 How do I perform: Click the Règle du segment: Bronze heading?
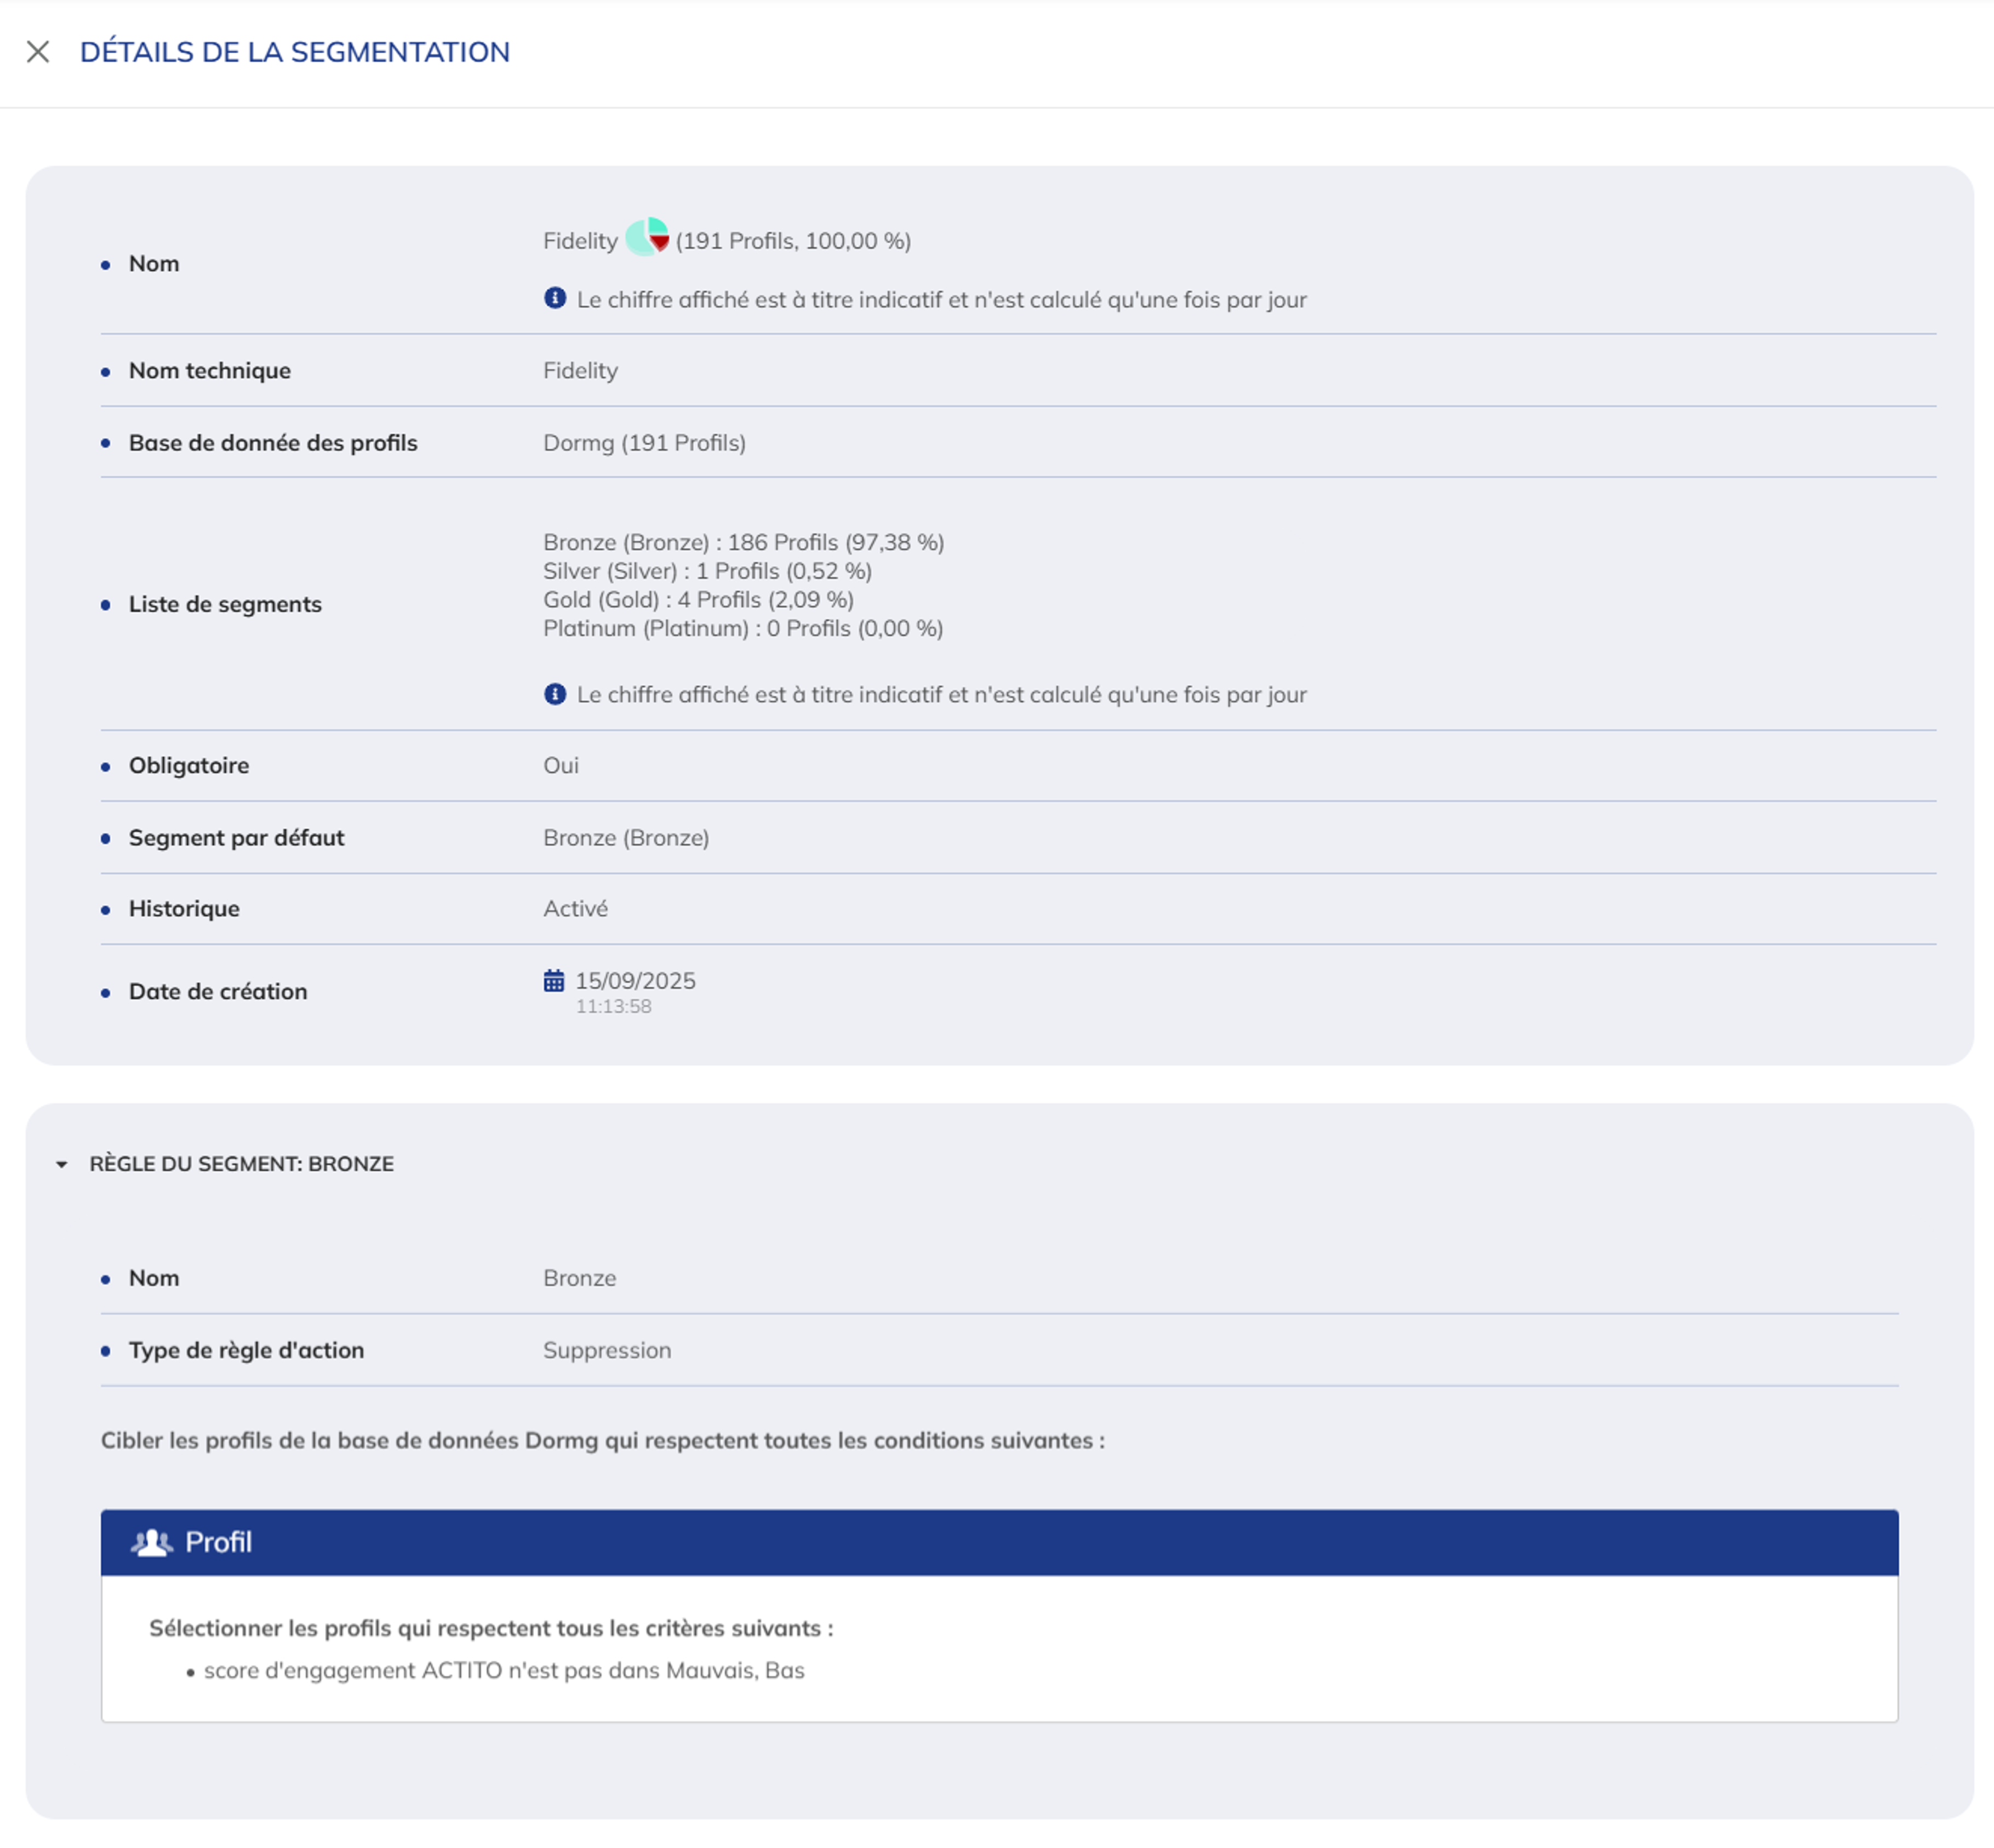point(241,1164)
